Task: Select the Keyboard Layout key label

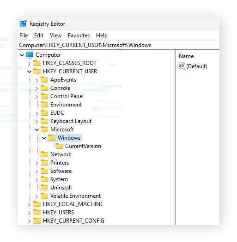Action: tap(71, 121)
